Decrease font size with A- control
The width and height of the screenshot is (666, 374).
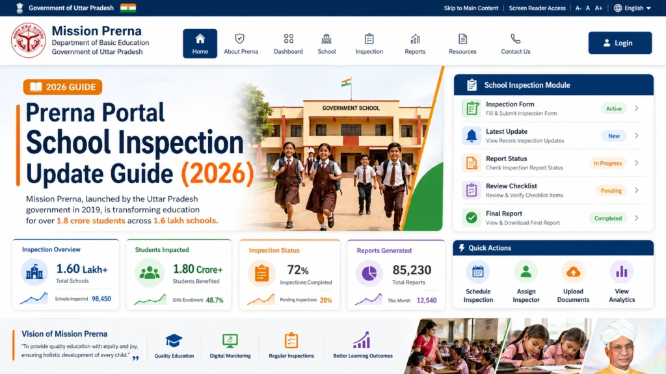click(x=578, y=8)
